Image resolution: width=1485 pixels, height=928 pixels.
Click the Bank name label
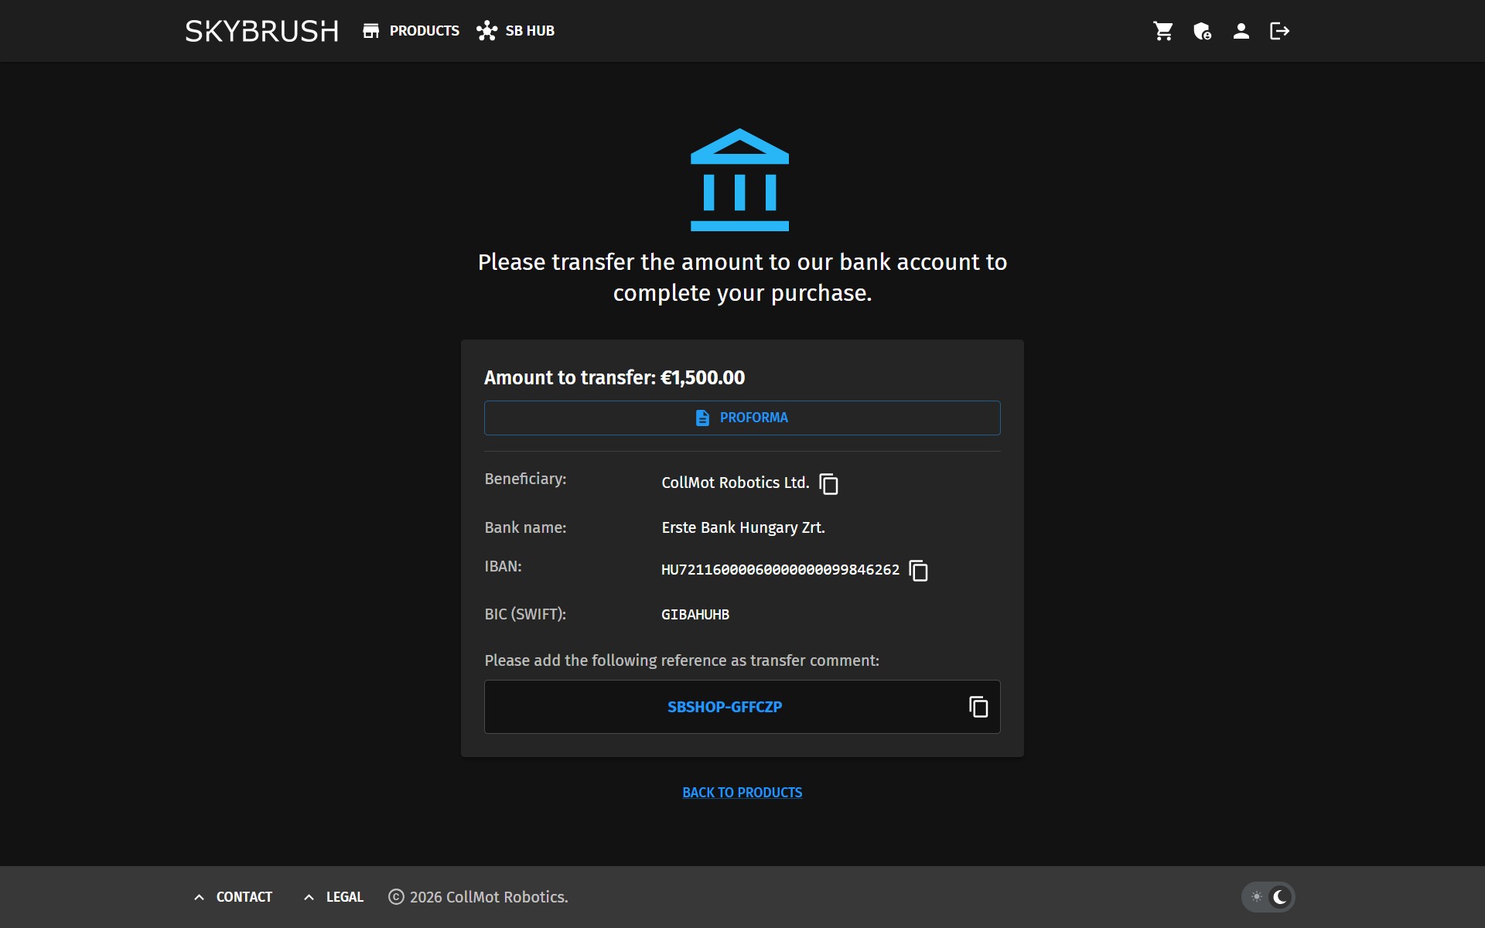(x=526, y=527)
